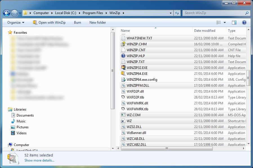Click the Music library icon in the sidebar
The height and width of the screenshot is (168, 253).
click(12, 121)
